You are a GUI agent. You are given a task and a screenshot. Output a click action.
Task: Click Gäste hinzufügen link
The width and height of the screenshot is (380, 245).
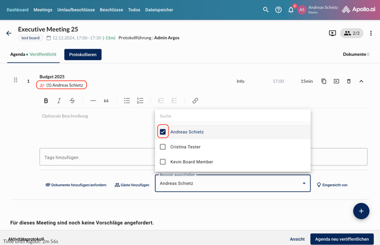click(132, 185)
